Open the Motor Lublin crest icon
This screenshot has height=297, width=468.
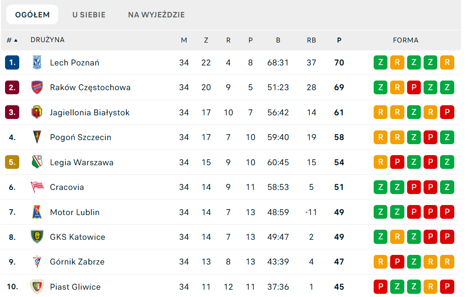point(37,212)
